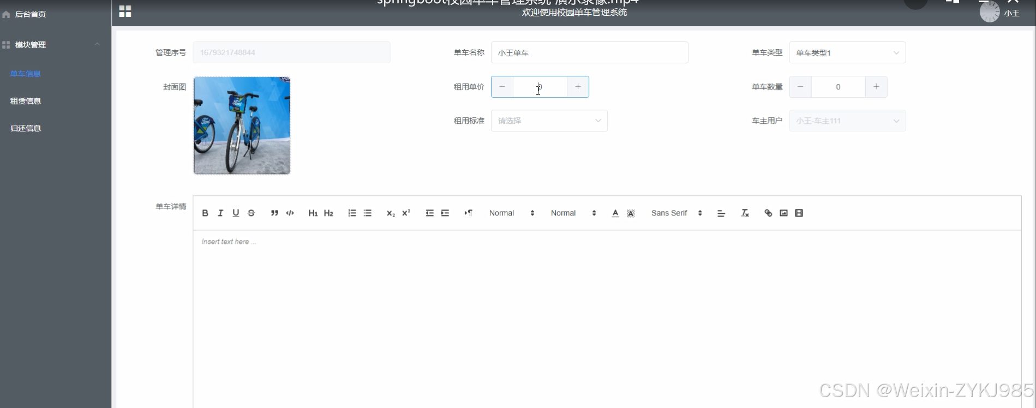The width and height of the screenshot is (1036, 408).
Task: Click the 单车名称 text field
Action: (589, 53)
